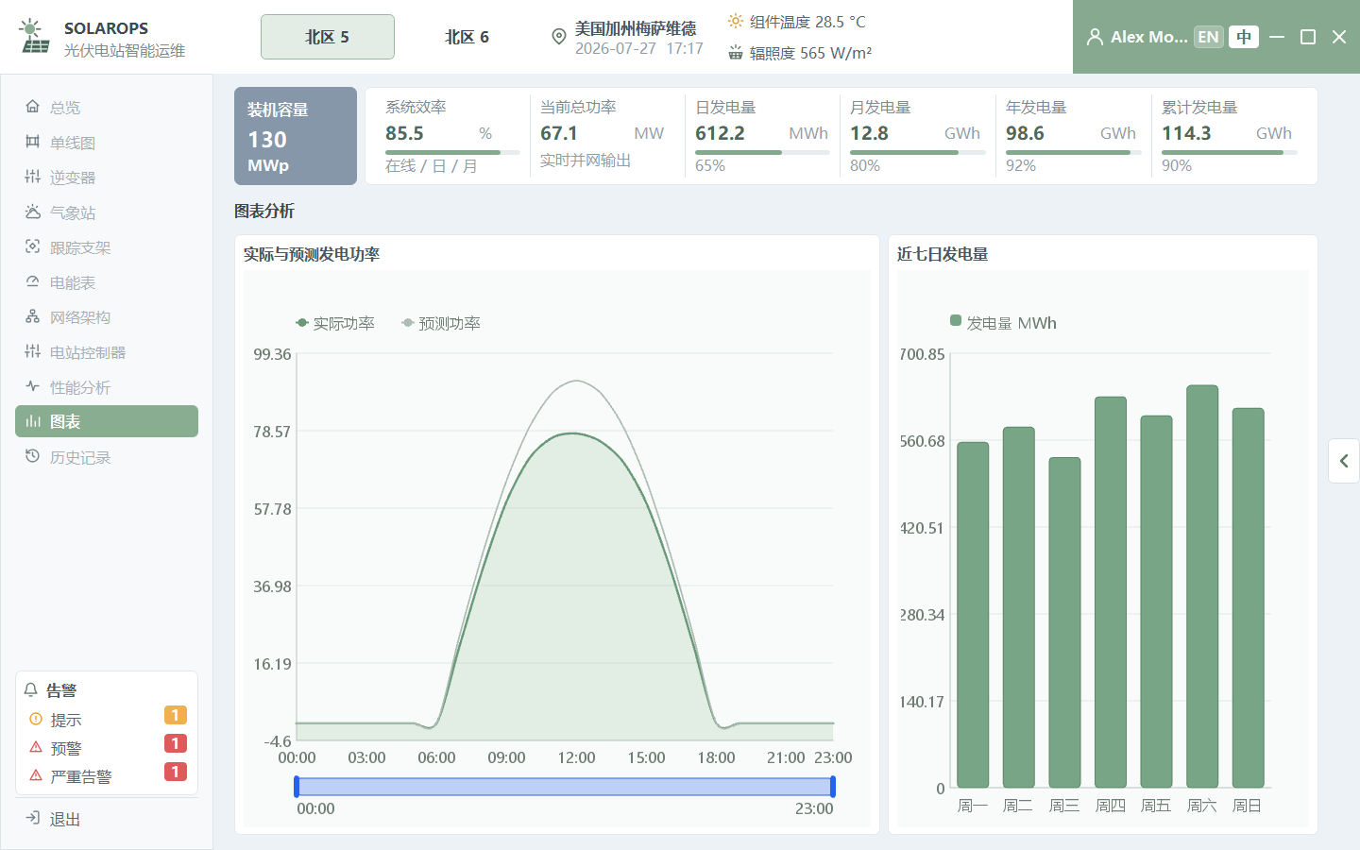The width and height of the screenshot is (1360, 850).
Task: Open 电能表 energy meter icon
Action: coord(32,281)
